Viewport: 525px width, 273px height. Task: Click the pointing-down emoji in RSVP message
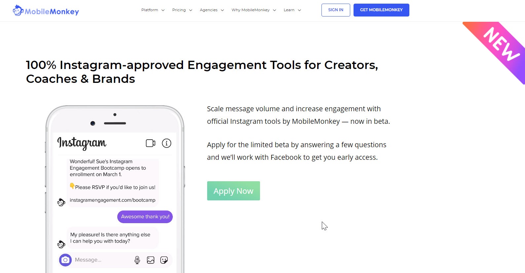[72, 186]
